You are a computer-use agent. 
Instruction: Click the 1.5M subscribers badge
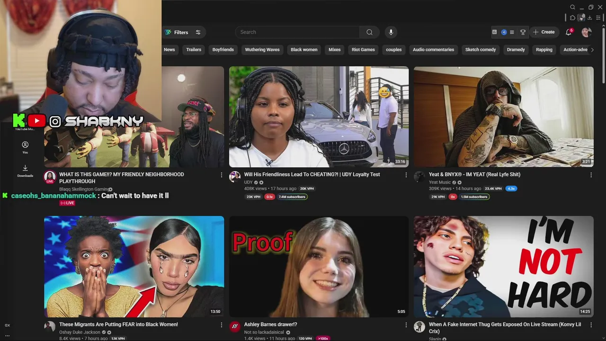474,197
